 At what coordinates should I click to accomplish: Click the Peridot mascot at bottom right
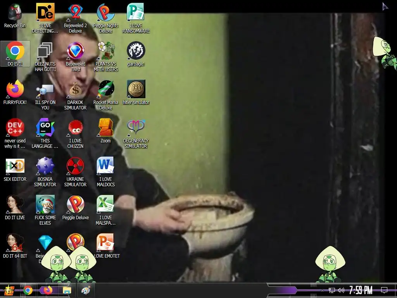coord(330,264)
